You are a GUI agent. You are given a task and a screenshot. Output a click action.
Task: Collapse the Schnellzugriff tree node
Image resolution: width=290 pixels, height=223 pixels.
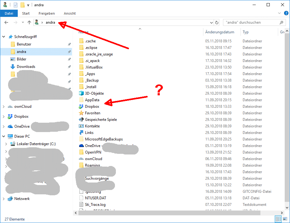tap(3, 37)
